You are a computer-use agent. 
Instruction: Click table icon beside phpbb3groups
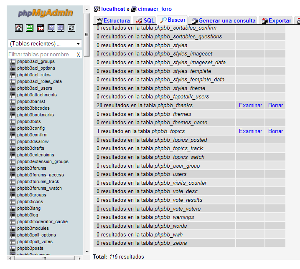click(13, 195)
